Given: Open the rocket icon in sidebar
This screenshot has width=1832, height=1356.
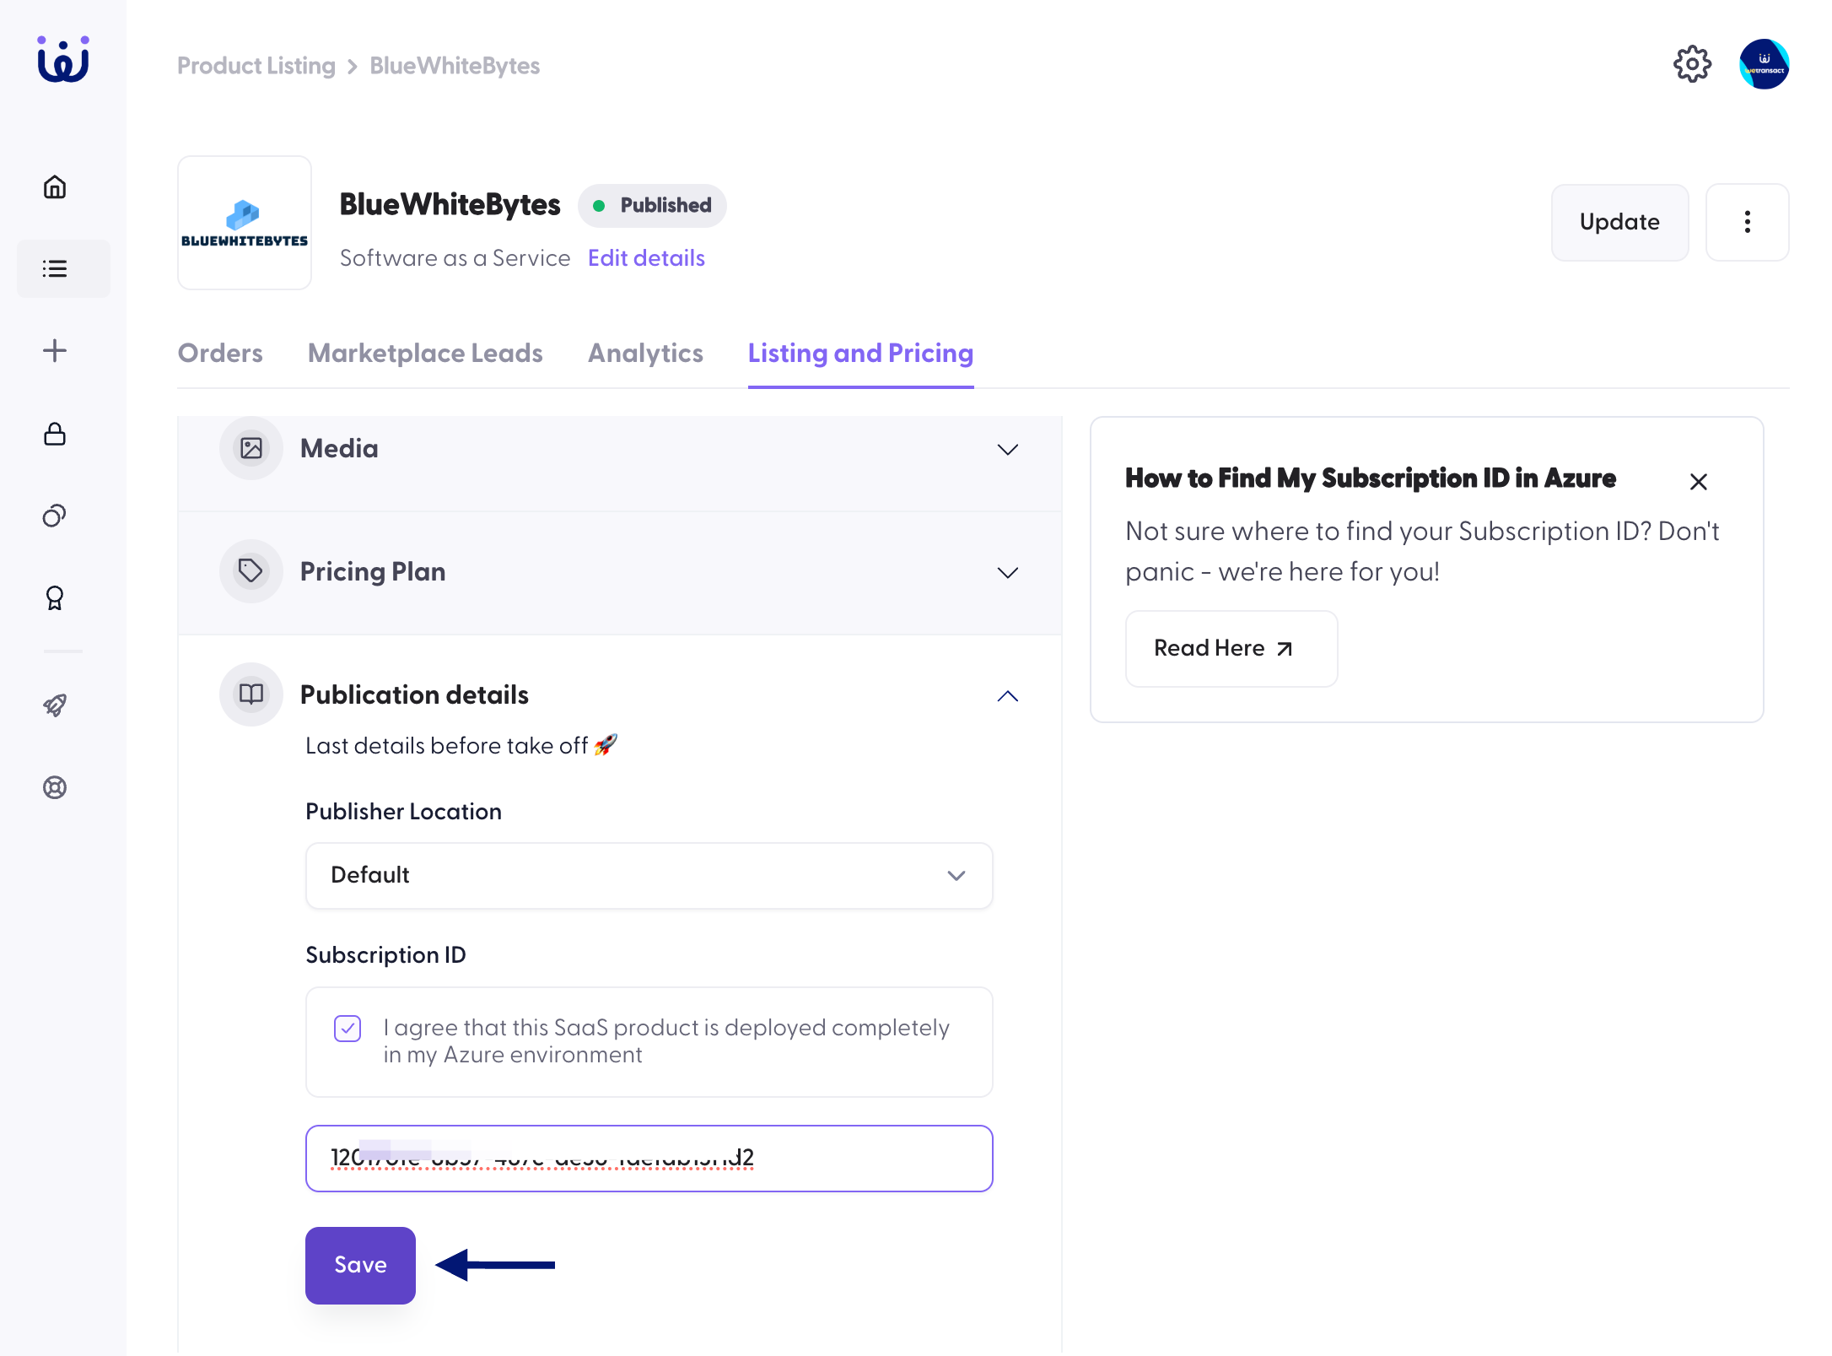Looking at the screenshot, I should [x=55, y=705].
